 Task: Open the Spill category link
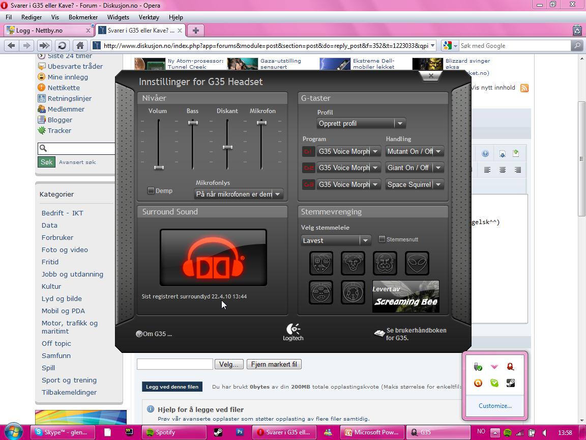point(48,368)
